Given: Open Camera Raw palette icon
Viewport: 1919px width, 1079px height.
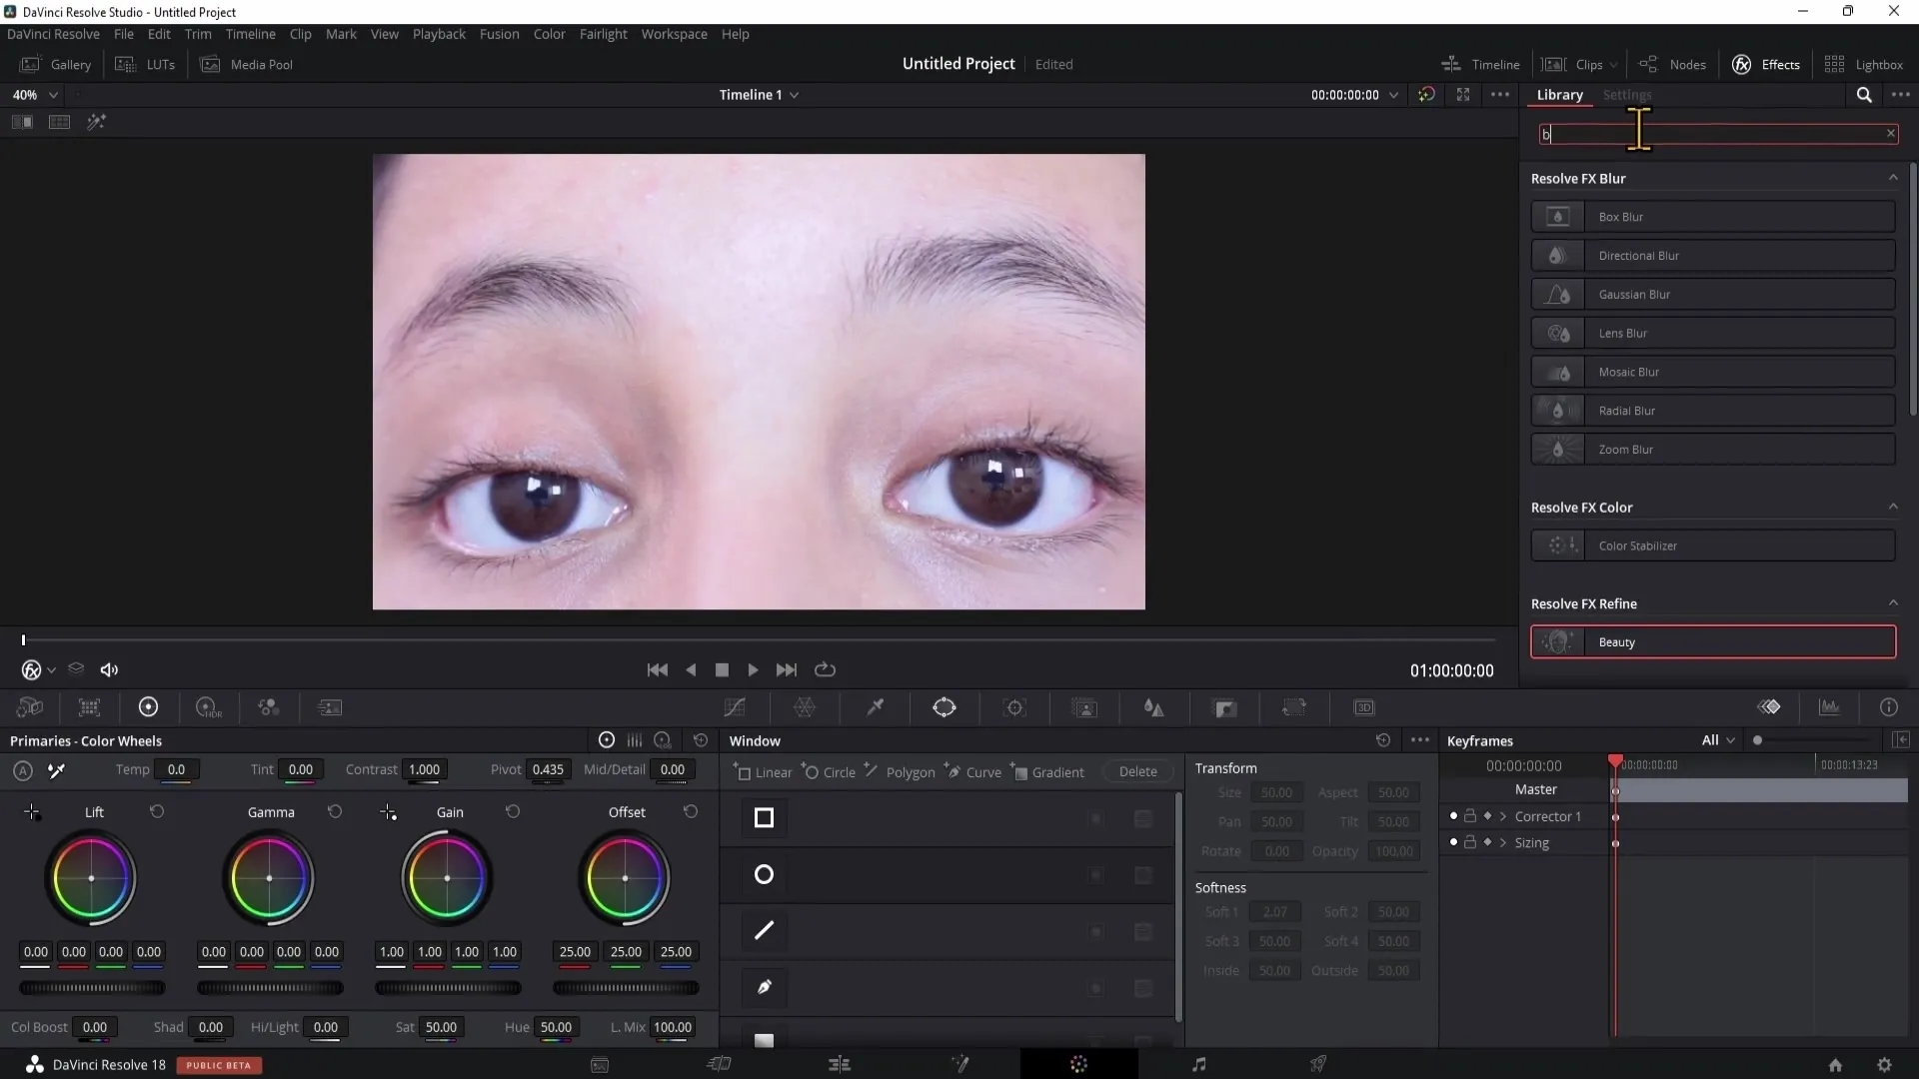Looking at the screenshot, I should (x=30, y=707).
